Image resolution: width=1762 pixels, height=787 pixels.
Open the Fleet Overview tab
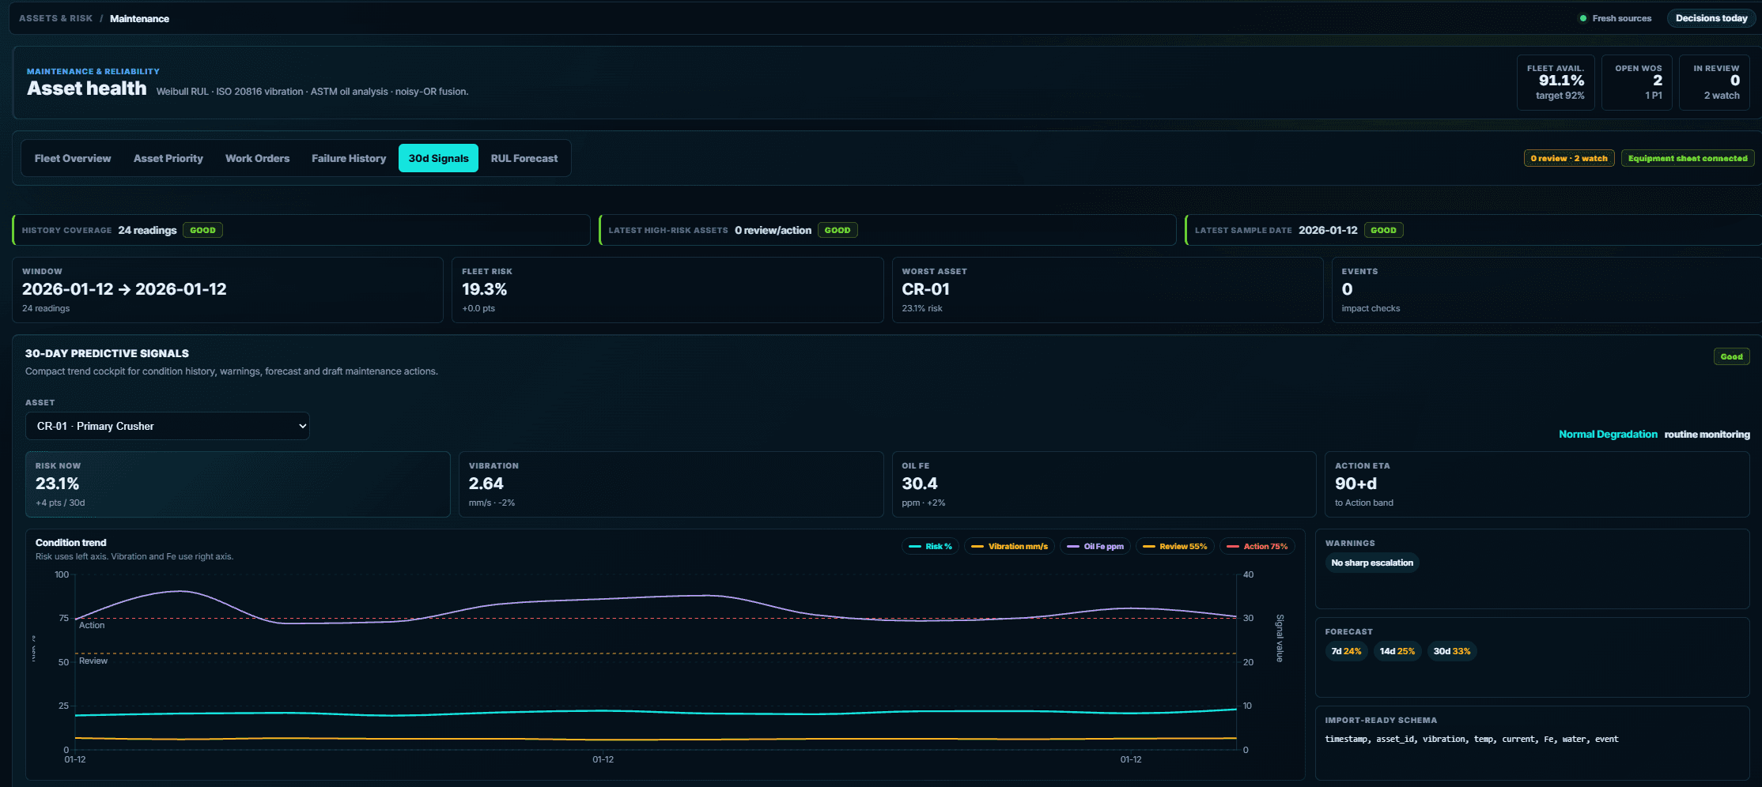73,158
